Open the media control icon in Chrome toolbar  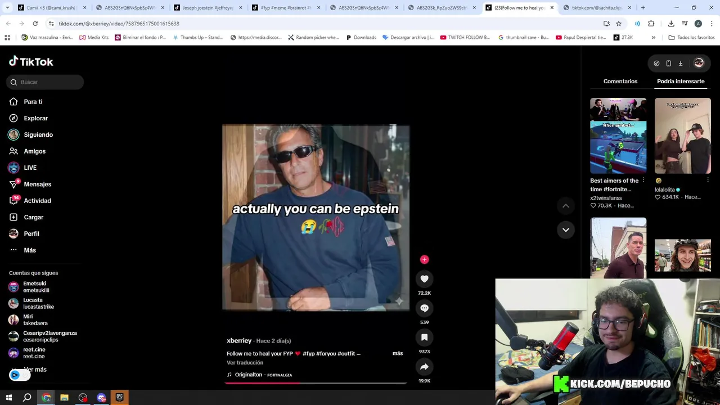685,24
